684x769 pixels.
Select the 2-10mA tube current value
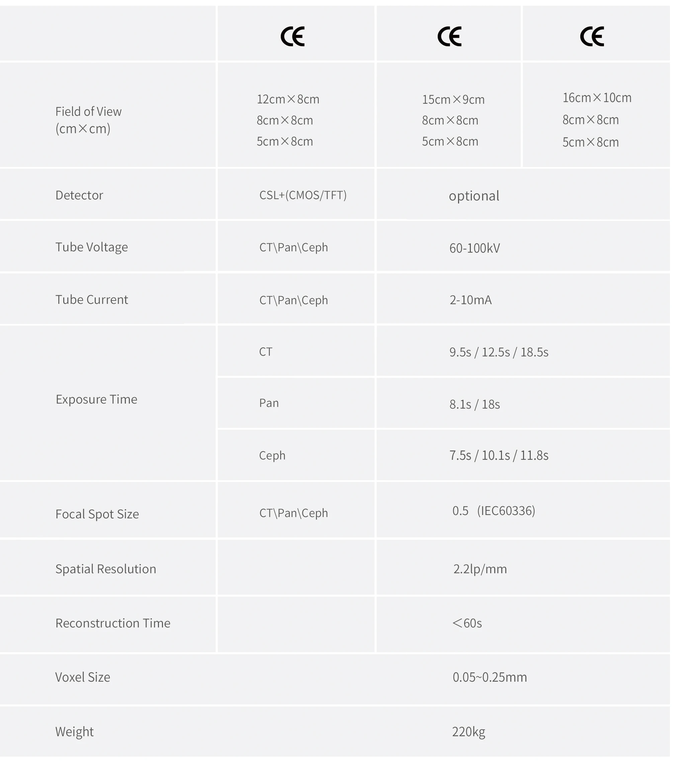[x=470, y=300]
